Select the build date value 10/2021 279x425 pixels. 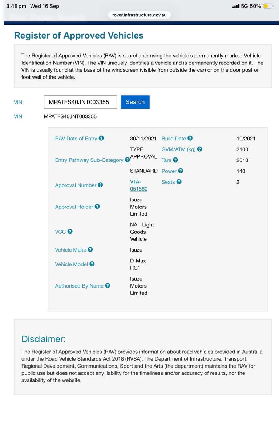[x=246, y=139]
